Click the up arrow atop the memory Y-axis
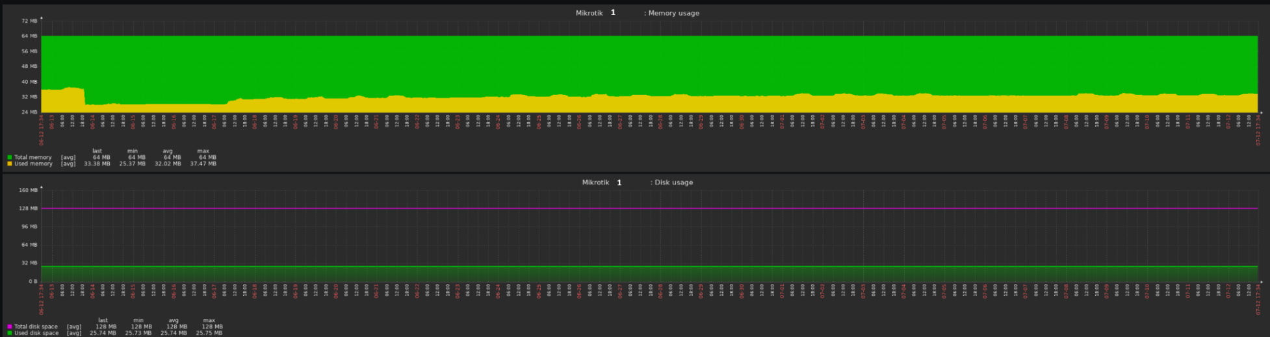Screen dimensions: 1270x337 (42, 18)
